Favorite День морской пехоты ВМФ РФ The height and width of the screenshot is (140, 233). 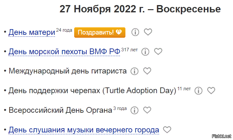158,52
